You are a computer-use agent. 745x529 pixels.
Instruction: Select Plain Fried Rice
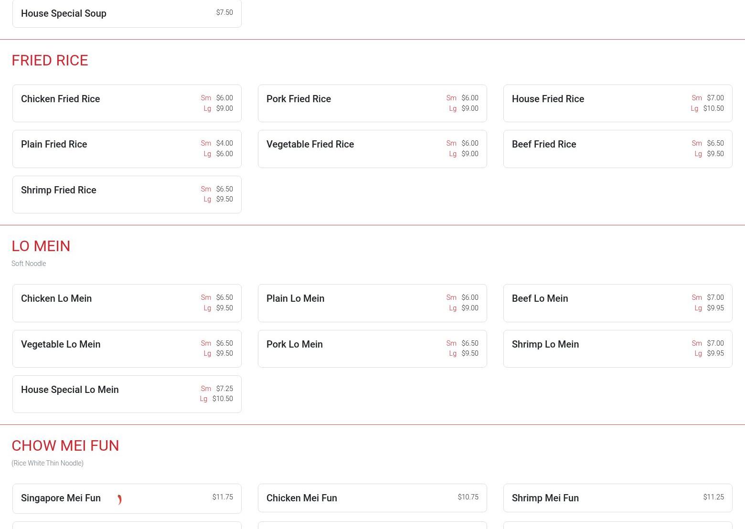[127, 148]
